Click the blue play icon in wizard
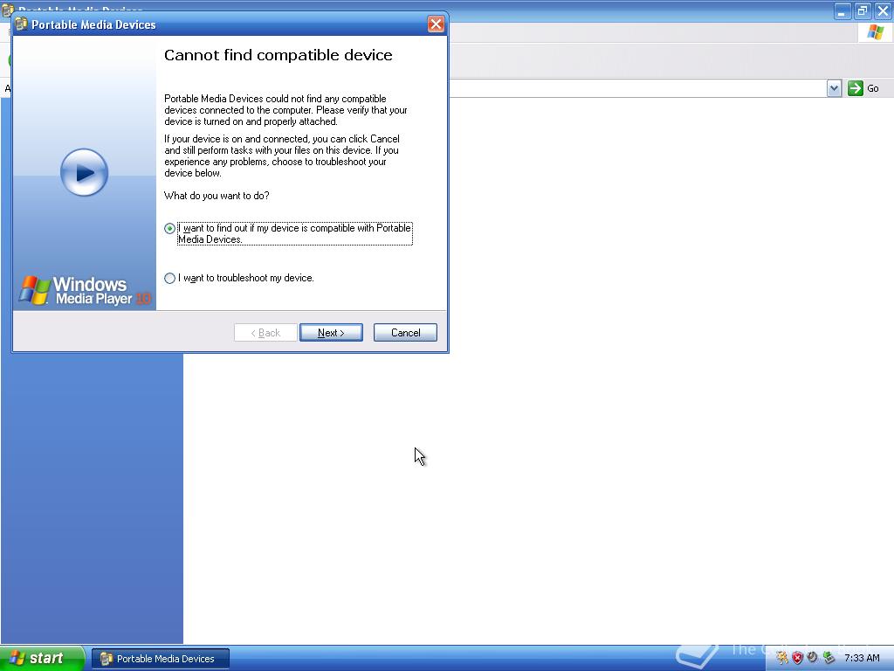 (85, 172)
